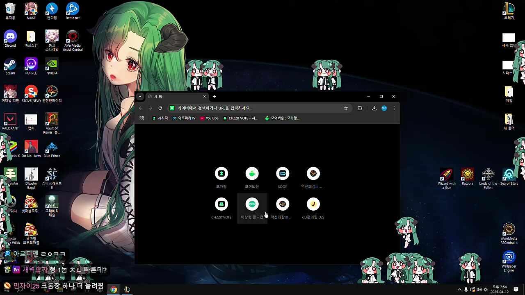Launch Lords of the Fallen shortcut
525x295 pixels.
[x=488, y=179]
